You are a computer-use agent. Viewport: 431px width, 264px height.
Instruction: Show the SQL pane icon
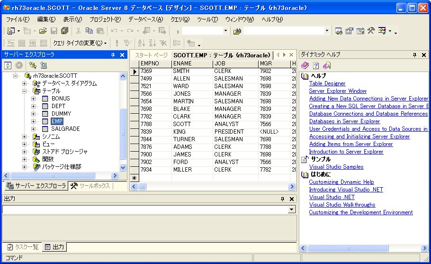32,43
